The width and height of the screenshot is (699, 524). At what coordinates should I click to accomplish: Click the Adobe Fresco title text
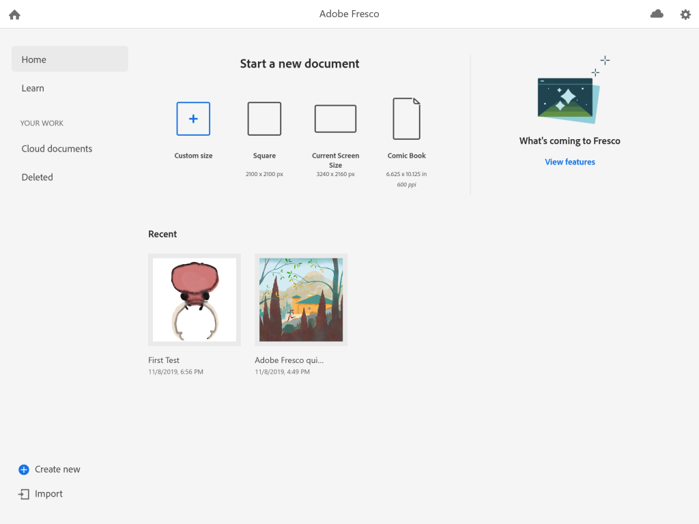[349, 14]
